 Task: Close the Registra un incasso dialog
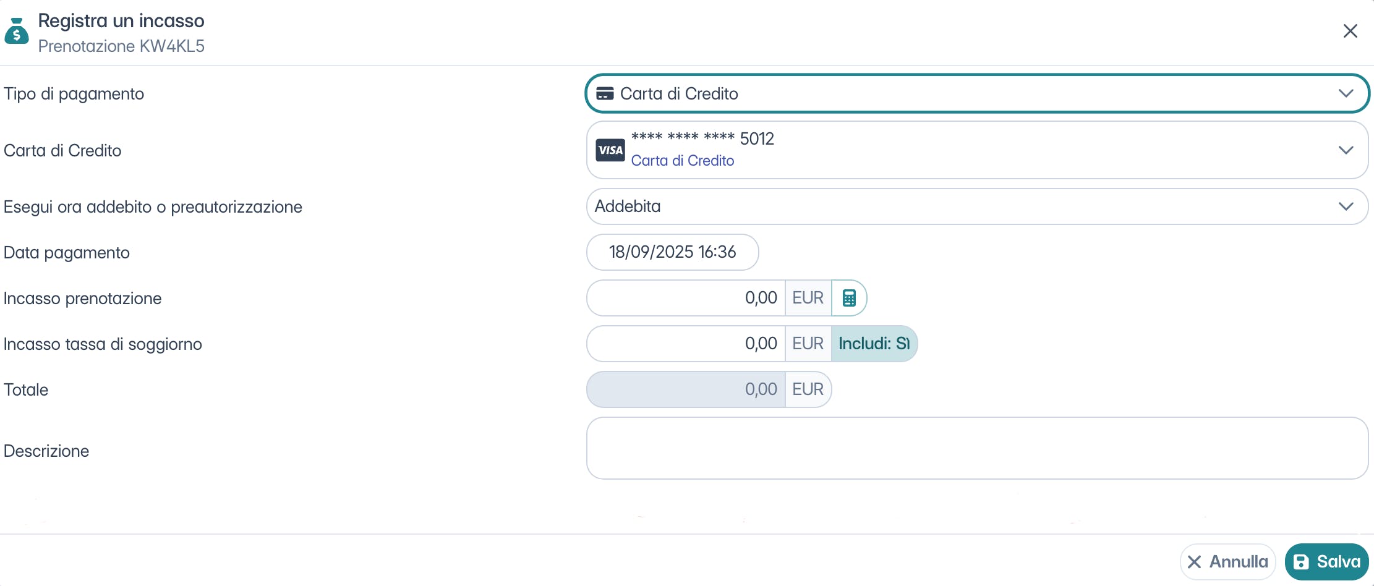click(1350, 31)
